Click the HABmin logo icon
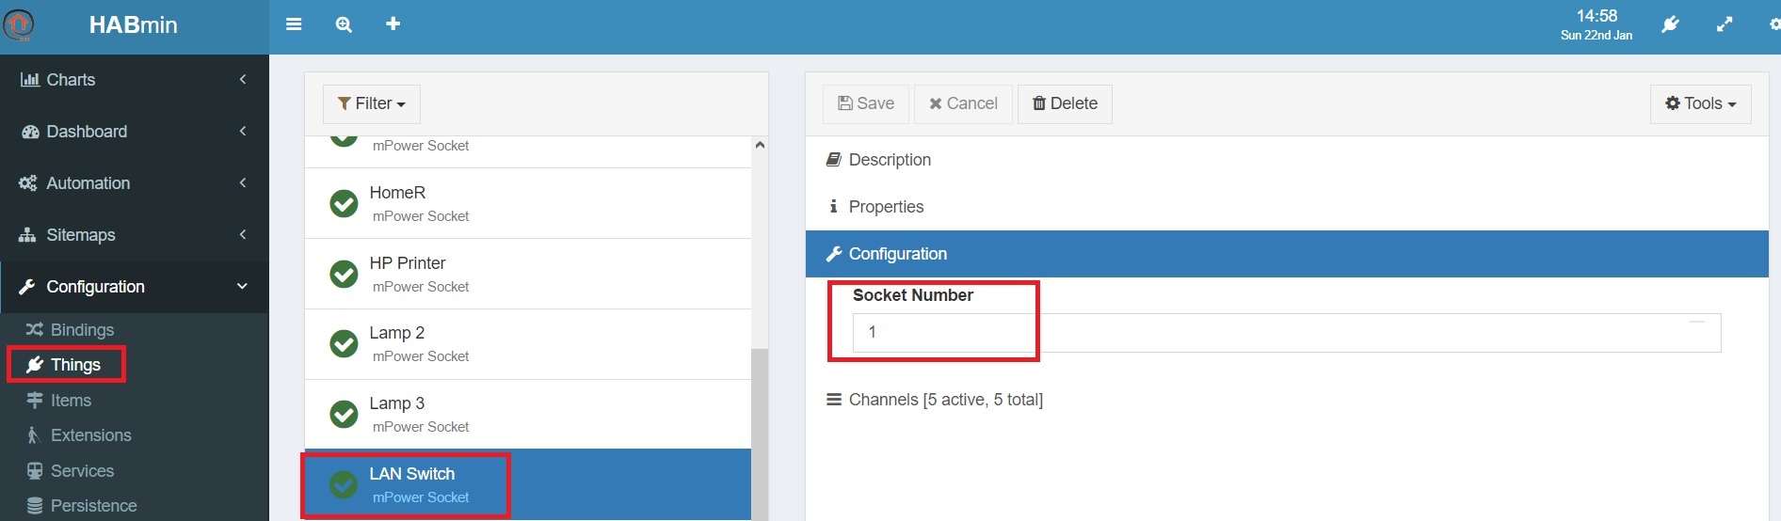 click(x=19, y=24)
